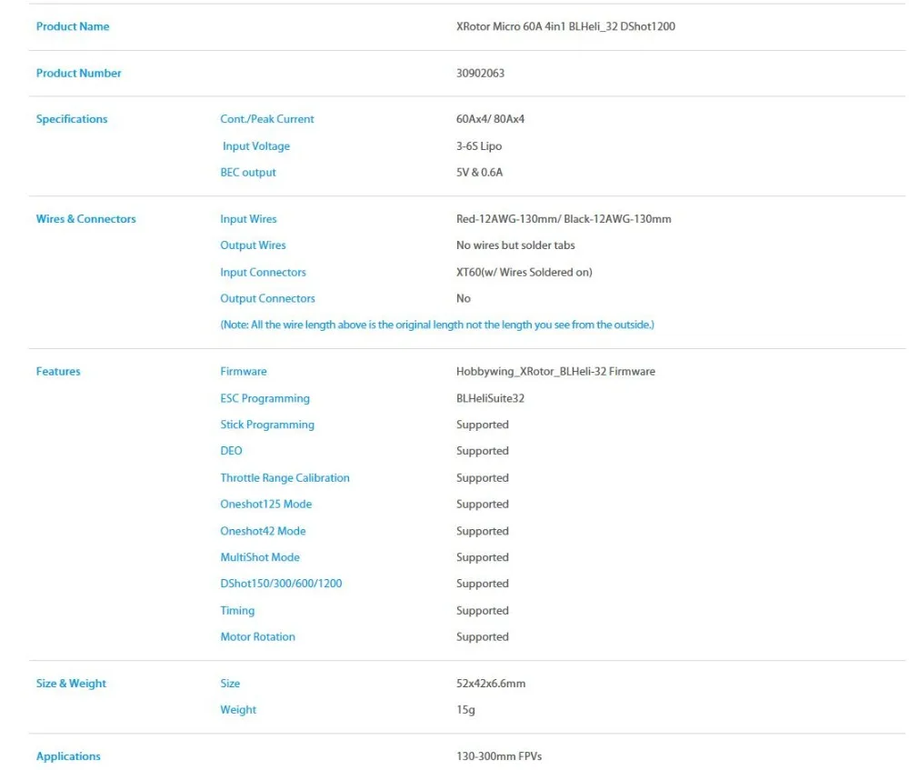Click the 'Oneshot125 Mode' label
The height and width of the screenshot is (770, 909).
click(x=266, y=504)
